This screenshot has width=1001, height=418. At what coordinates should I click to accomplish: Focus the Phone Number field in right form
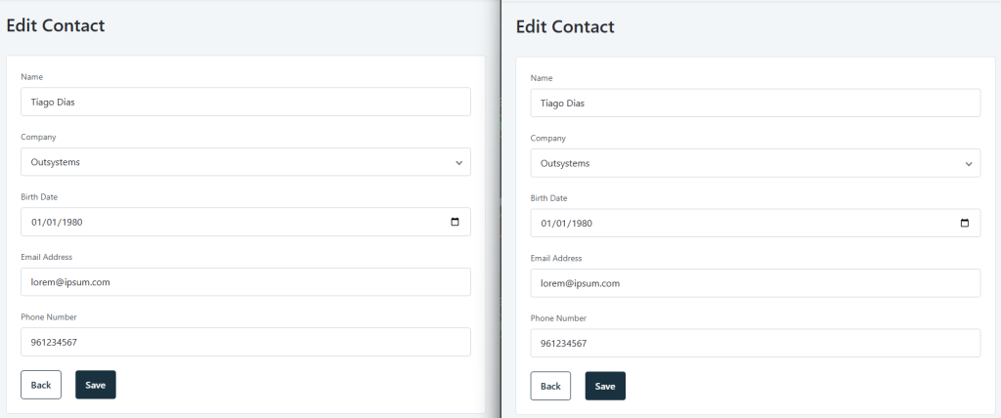click(756, 344)
